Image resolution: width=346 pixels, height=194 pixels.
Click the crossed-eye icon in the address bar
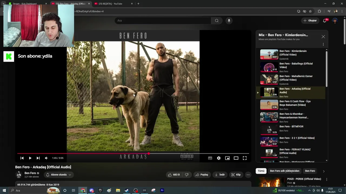(305, 11)
